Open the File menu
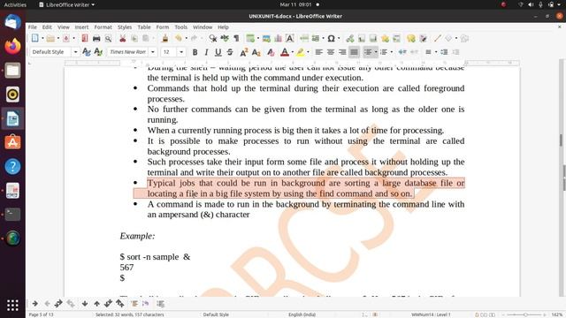The height and width of the screenshot is (318, 566). point(33,27)
